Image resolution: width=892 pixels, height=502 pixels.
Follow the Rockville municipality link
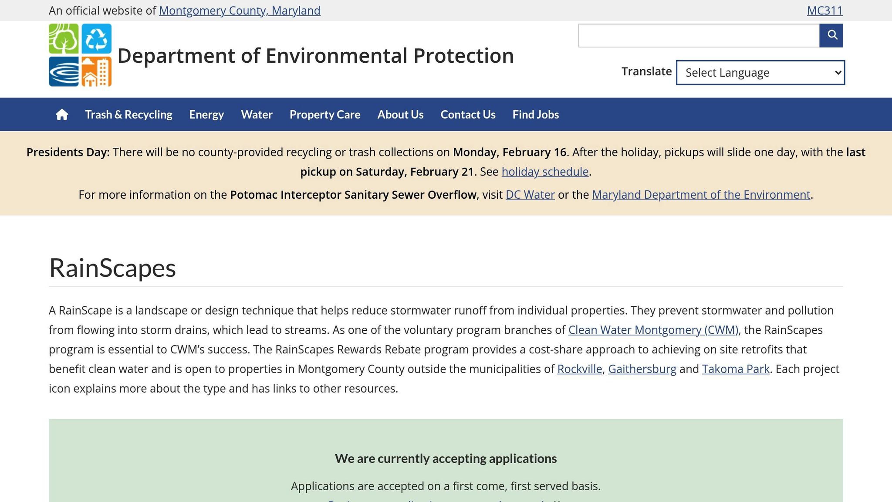(x=579, y=369)
